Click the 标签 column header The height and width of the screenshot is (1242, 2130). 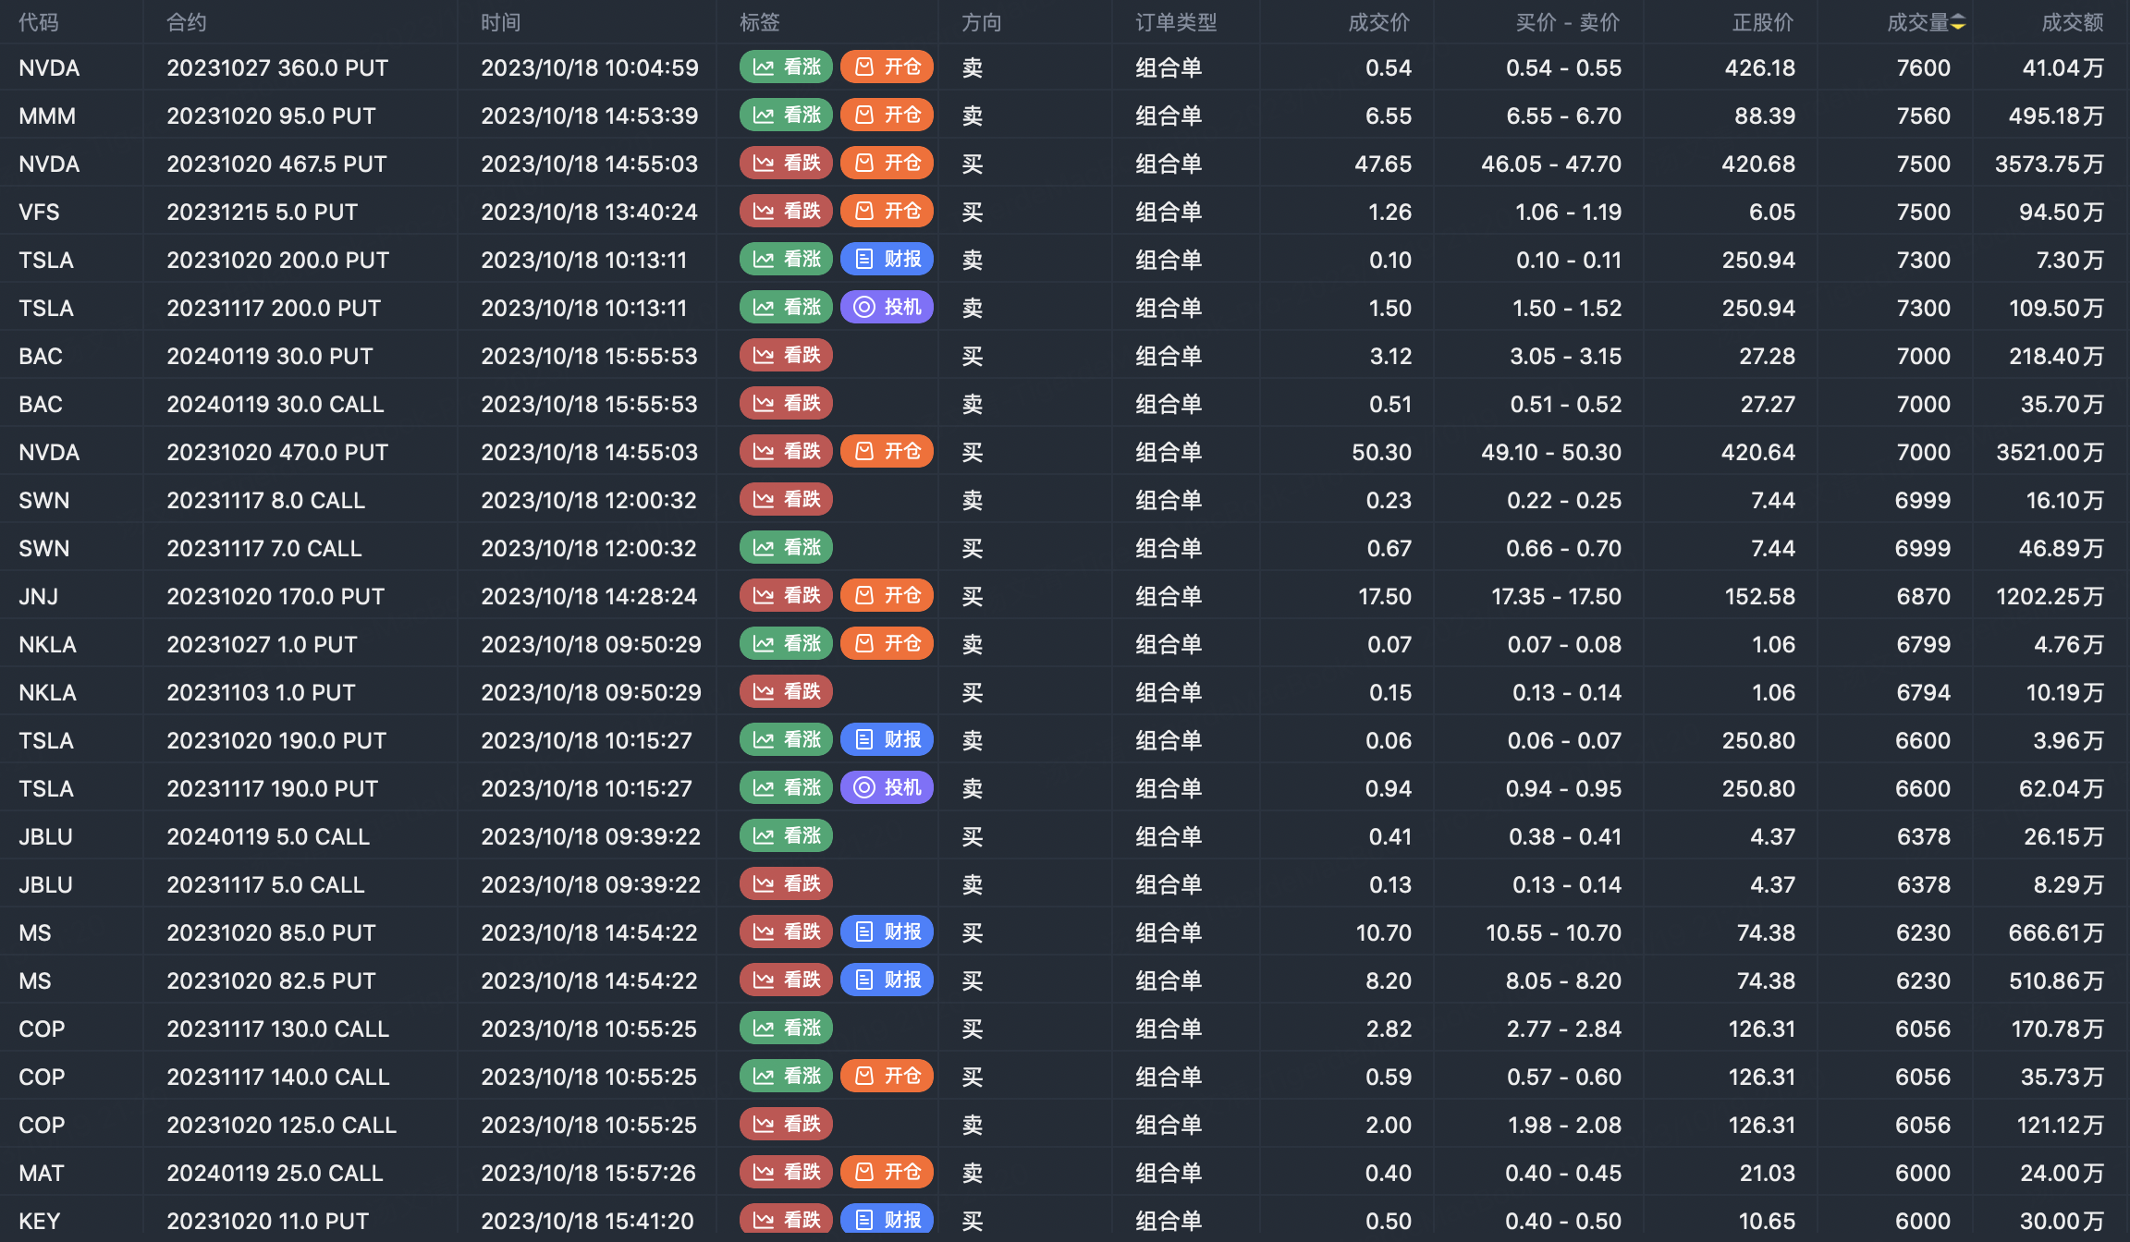760,22
